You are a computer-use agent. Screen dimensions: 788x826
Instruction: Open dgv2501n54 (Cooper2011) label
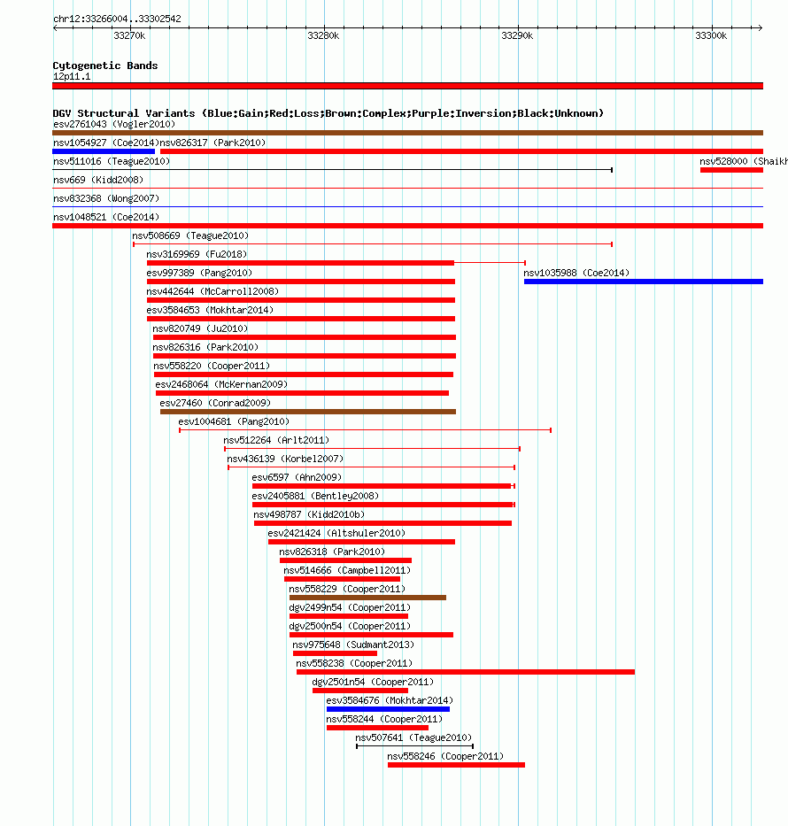tap(373, 683)
